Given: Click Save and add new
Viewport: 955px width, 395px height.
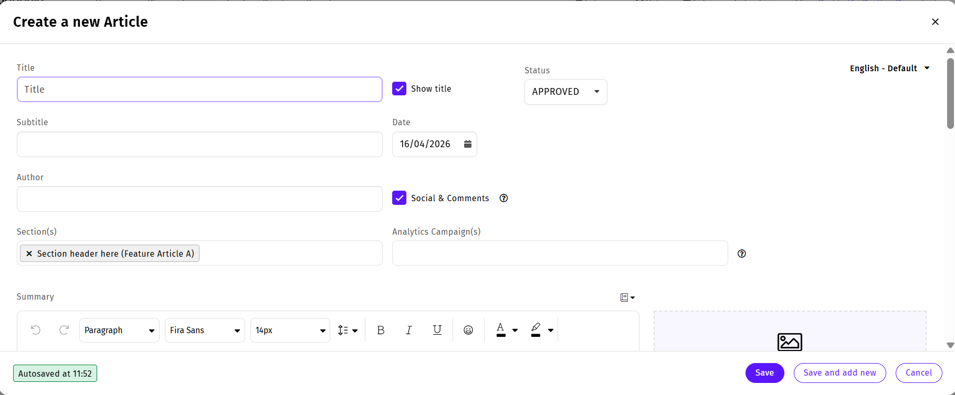Looking at the screenshot, I should click(x=839, y=373).
